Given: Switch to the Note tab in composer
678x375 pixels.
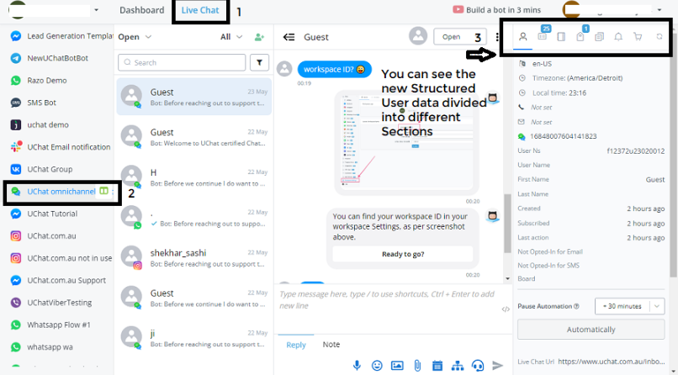Looking at the screenshot, I should (331, 345).
